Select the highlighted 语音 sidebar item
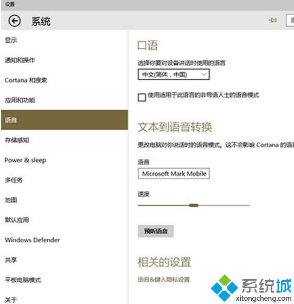 click(x=65, y=120)
